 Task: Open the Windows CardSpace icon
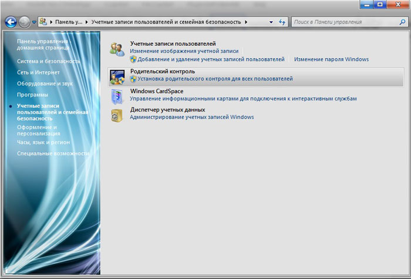point(117,96)
